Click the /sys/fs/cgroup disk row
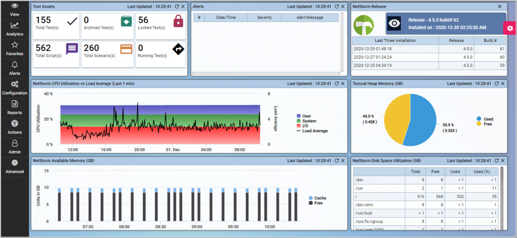This screenshot has width=517, height=238. pyautogui.click(x=426, y=221)
